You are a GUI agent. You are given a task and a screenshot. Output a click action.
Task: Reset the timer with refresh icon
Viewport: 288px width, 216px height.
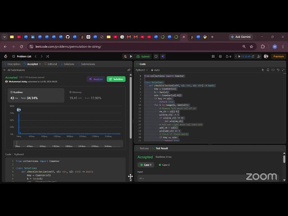coord(253,56)
